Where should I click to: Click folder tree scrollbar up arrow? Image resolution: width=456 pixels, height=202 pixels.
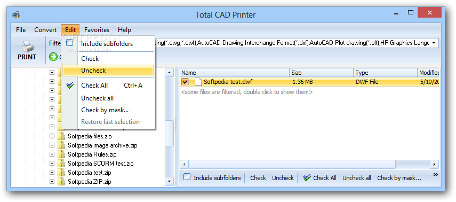click(169, 73)
